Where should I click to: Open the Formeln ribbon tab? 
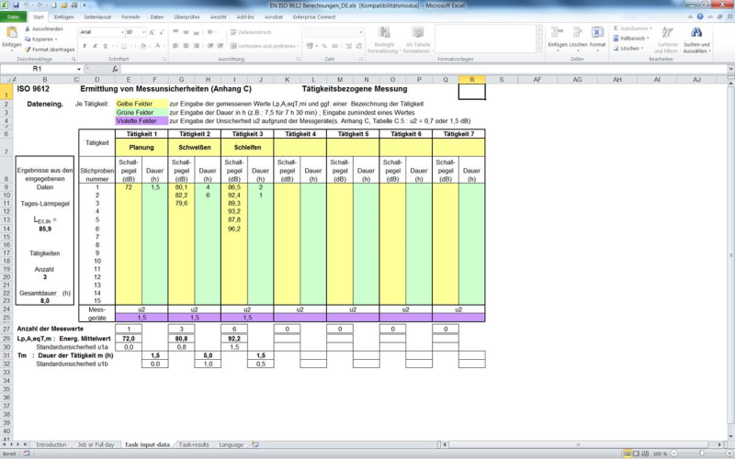[x=130, y=17]
